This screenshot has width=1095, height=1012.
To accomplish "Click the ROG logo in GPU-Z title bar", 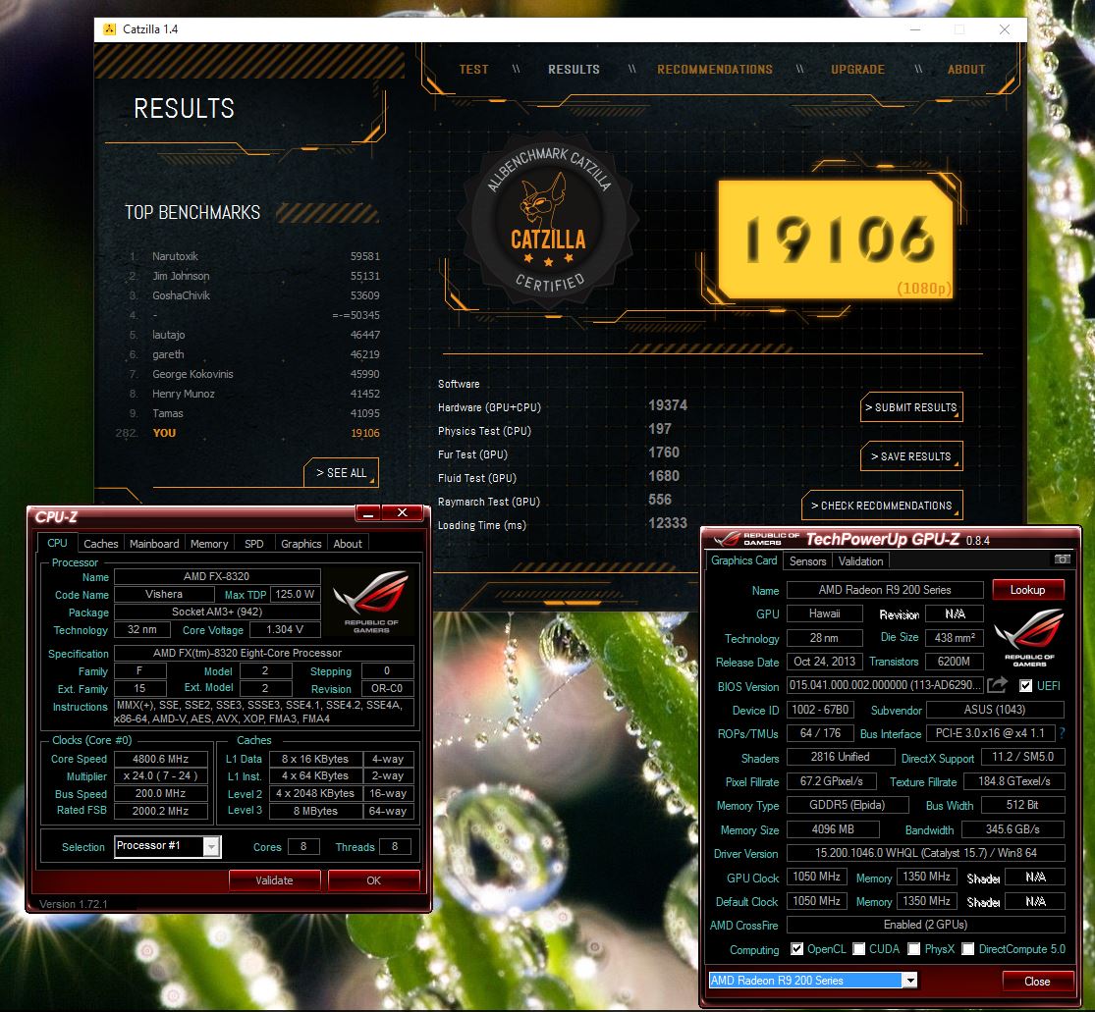I will point(727,540).
